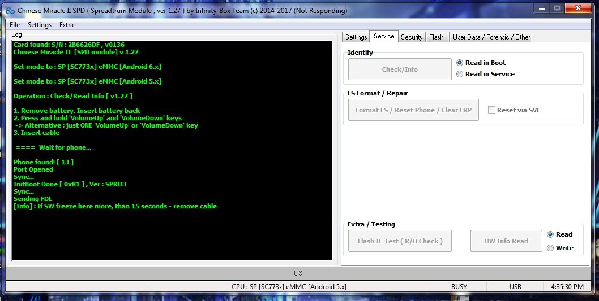
Task: Close the Chinese Miracle II window
Action: tap(579, 8)
